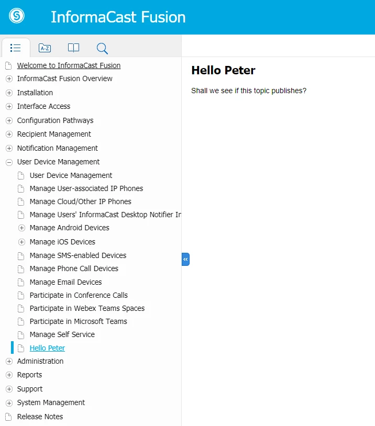This screenshot has height=426, width=375.
Task: Select the Interface Access topic text
Action: 43,106
